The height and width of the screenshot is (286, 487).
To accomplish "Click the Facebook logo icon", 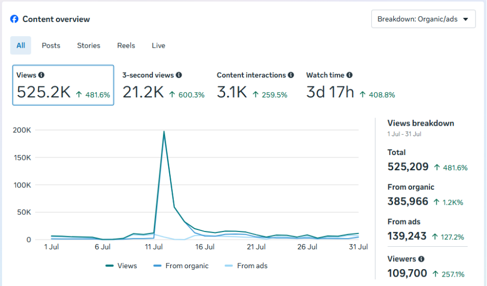I will pos(14,19).
